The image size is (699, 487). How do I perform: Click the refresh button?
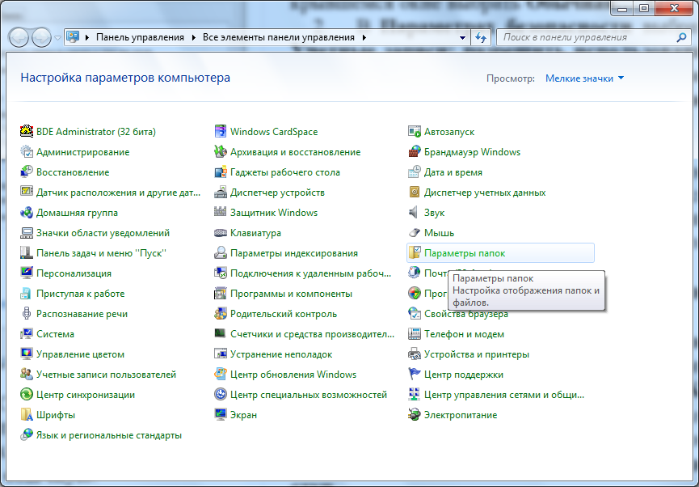481,37
